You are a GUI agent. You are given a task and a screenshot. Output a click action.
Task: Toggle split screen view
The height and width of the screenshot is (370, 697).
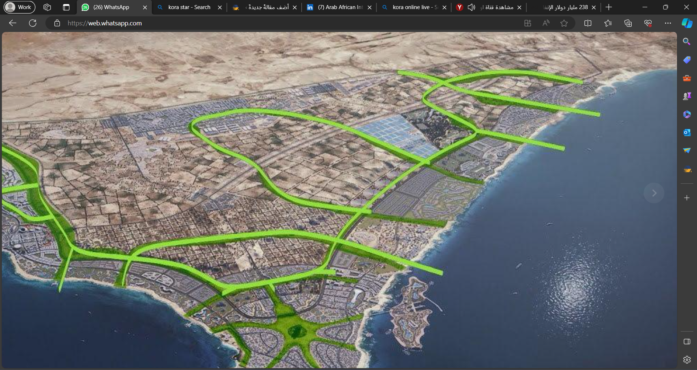tap(588, 23)
